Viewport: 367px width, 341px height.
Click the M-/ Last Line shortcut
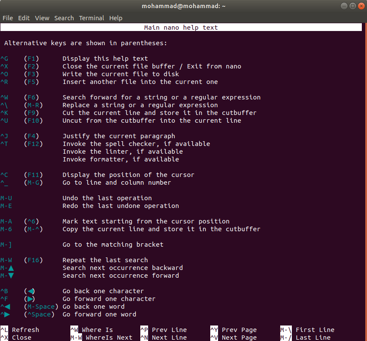[305, 338]
